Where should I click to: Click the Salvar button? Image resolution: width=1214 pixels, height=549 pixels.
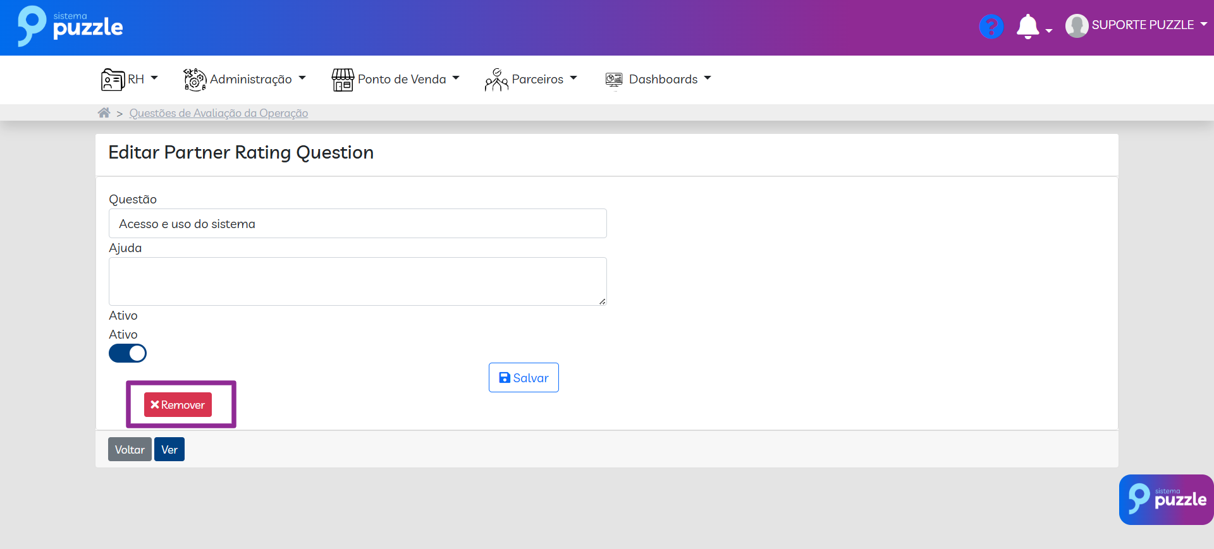pos(524,378)
